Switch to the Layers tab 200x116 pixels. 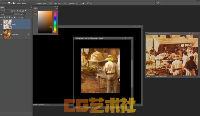point(2,7)
